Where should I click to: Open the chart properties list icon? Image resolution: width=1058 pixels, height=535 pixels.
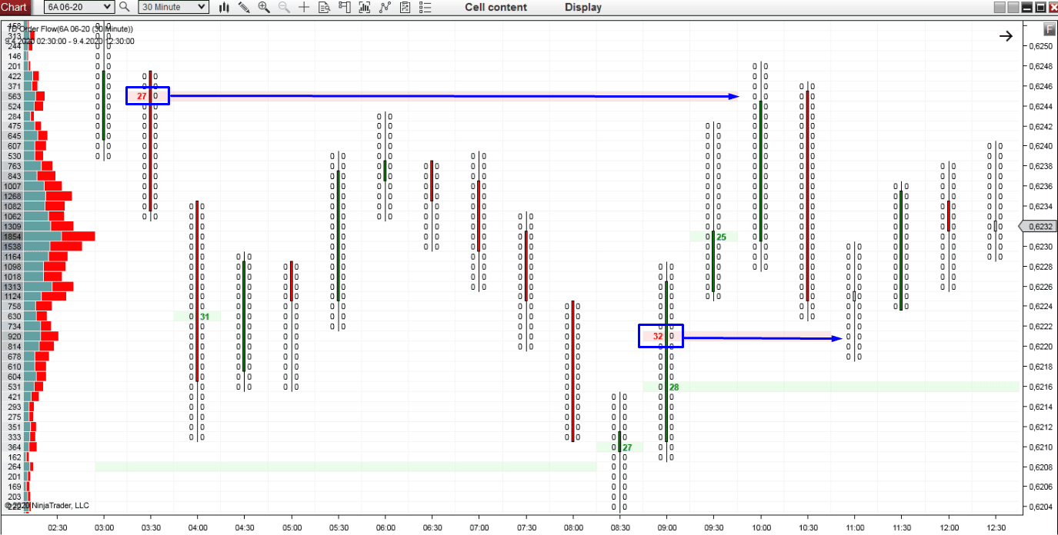click(424, 7)
